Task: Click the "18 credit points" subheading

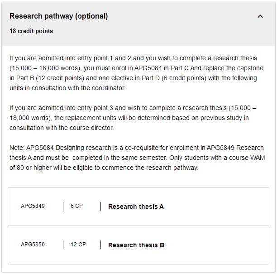Action: pos(31,31)
